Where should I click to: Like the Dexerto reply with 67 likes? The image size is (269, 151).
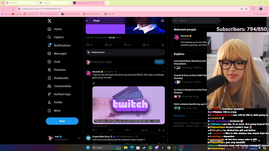[x=126, y=130]
